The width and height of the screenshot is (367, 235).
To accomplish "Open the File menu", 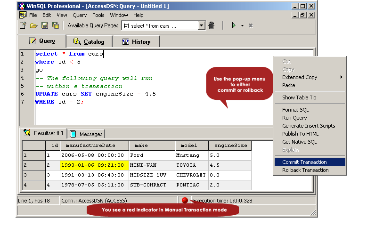I will [x=33, y=15].
